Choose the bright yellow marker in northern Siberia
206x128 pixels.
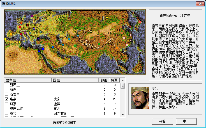pos(107,17)
